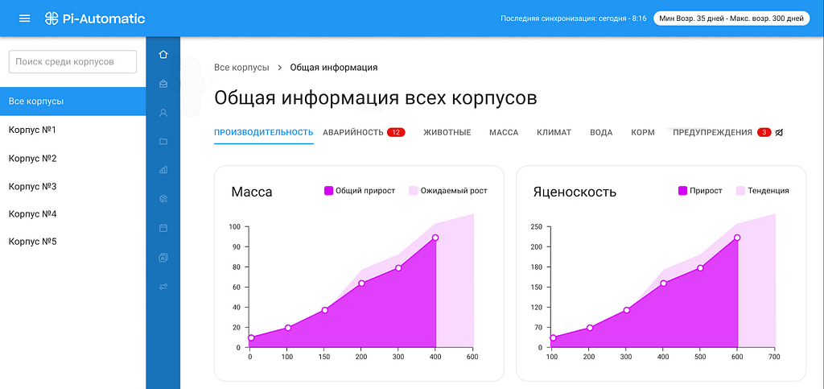824x389 pixels.
Task: Open the user profile icon in sidebar
Action: [163, 113]
